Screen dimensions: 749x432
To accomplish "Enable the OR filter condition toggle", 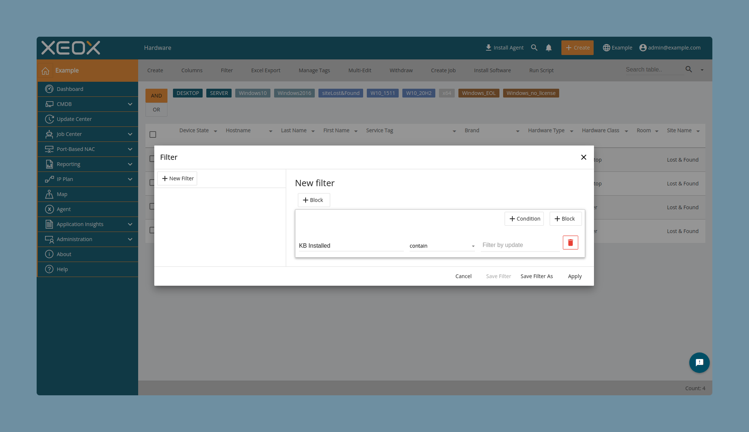I will point(157,109).
